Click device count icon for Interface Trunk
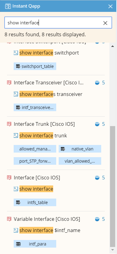Image resolution: width=117 pixels, height=254 pixels. 97,124
